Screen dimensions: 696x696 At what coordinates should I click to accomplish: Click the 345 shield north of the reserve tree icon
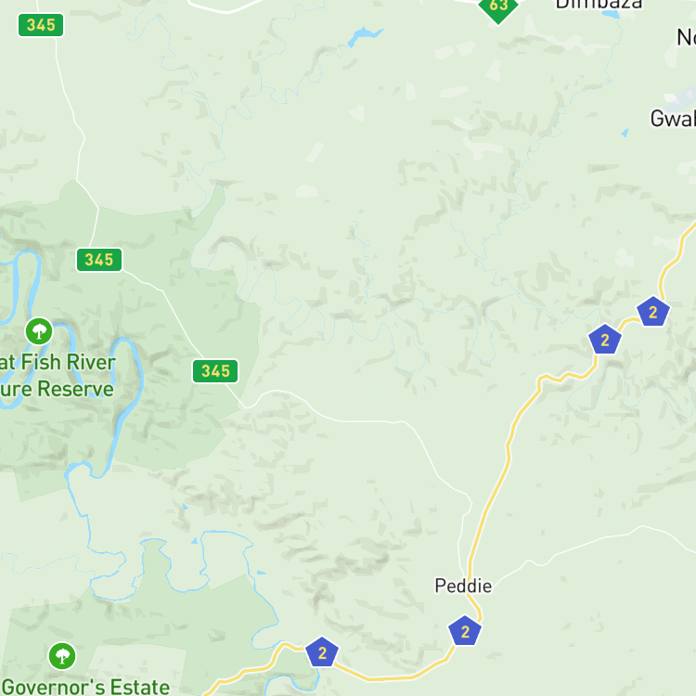coord(99,260)
